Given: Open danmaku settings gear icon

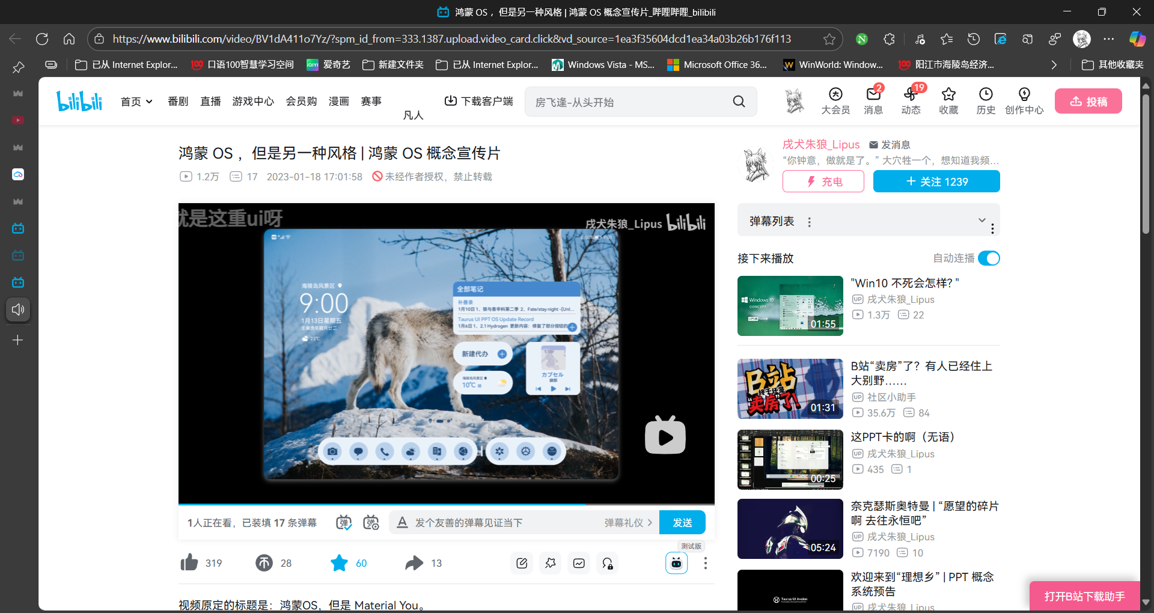Looking at the screenshot, I should (371, 522).
